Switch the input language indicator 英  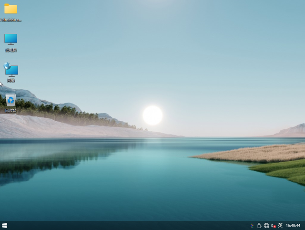280,225
